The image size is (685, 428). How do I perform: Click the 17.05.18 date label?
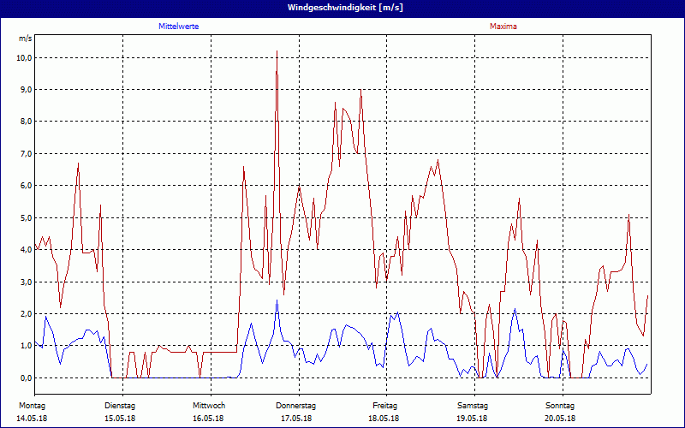click(x=296, y=418)
